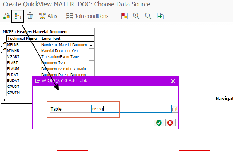
Task: Click the back-to-table-selection toolbar icon
Action: point(6,16)
